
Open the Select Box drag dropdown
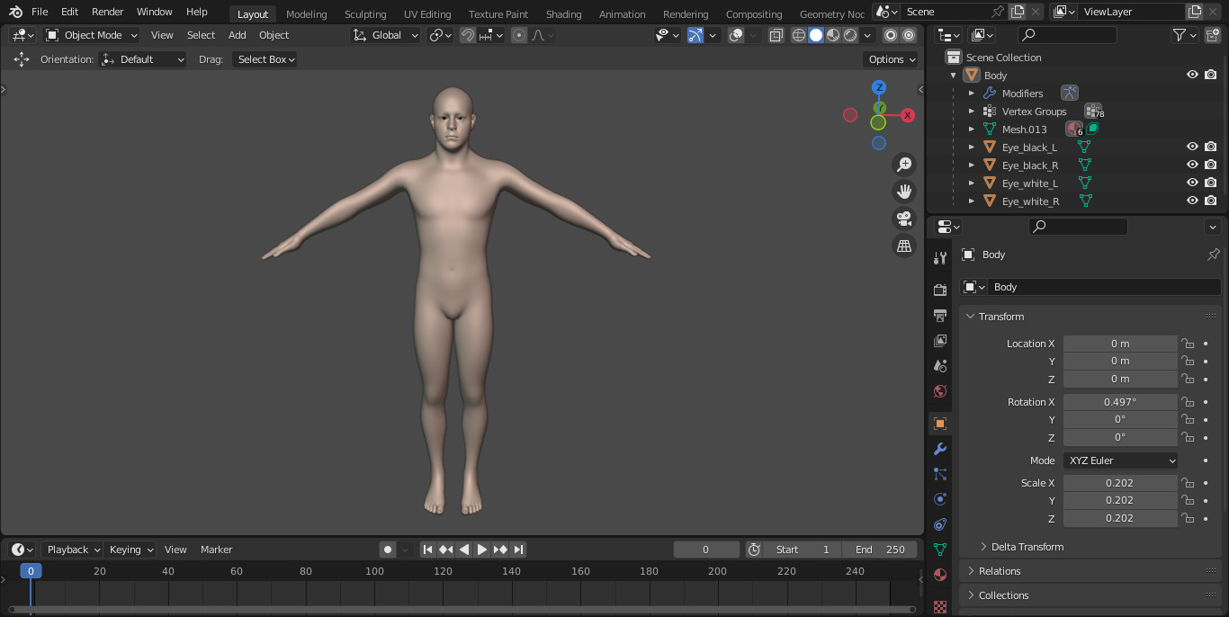coord(265,59)
